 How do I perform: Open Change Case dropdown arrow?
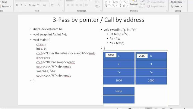[47, 5]
